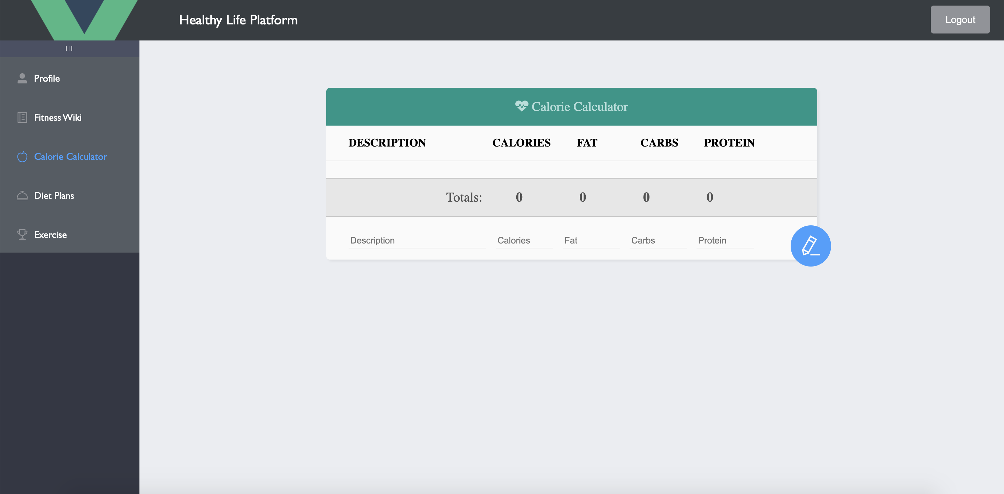This screenshot has width=1004, height=494.
Task: Click the Calorie Calculator apple icon
Action: click(x=22, y=156)
